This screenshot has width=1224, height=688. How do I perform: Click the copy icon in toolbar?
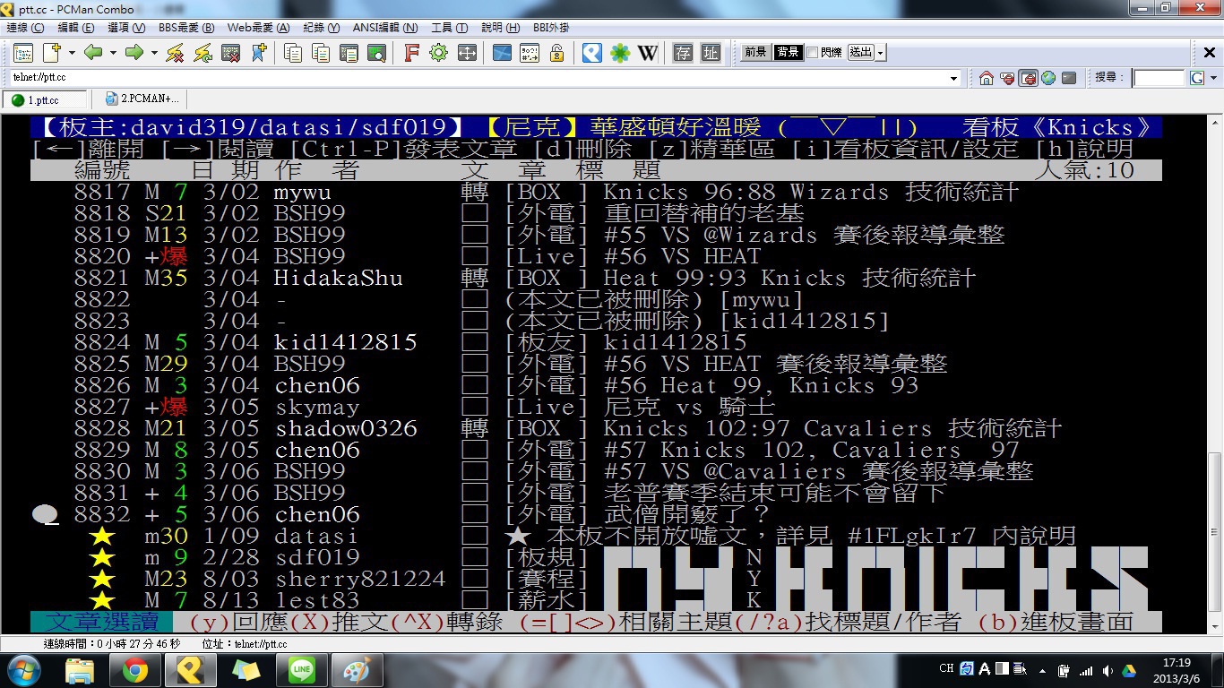[x=292, y=53]
